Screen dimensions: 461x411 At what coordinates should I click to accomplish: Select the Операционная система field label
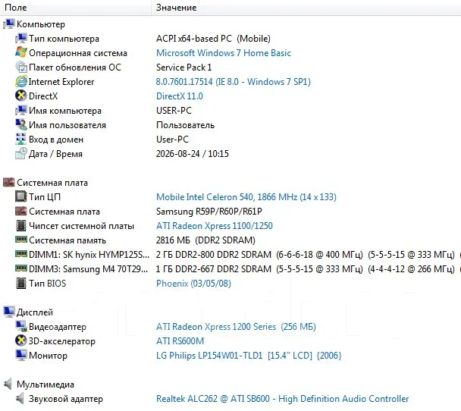(78, 53)
